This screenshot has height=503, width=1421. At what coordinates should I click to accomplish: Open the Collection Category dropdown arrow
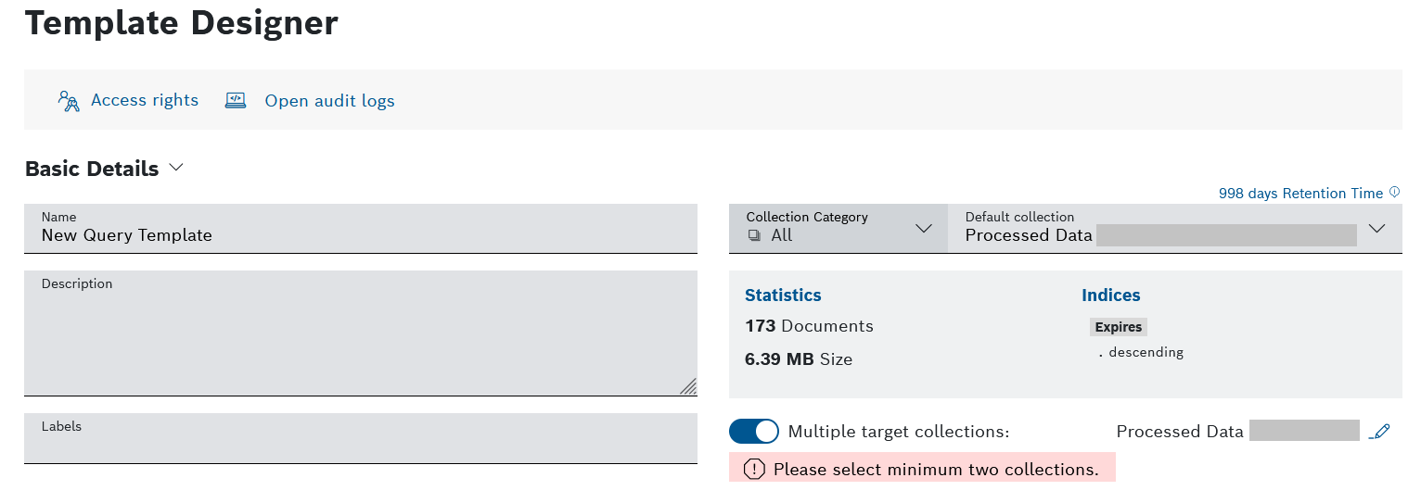click(923, 229)
